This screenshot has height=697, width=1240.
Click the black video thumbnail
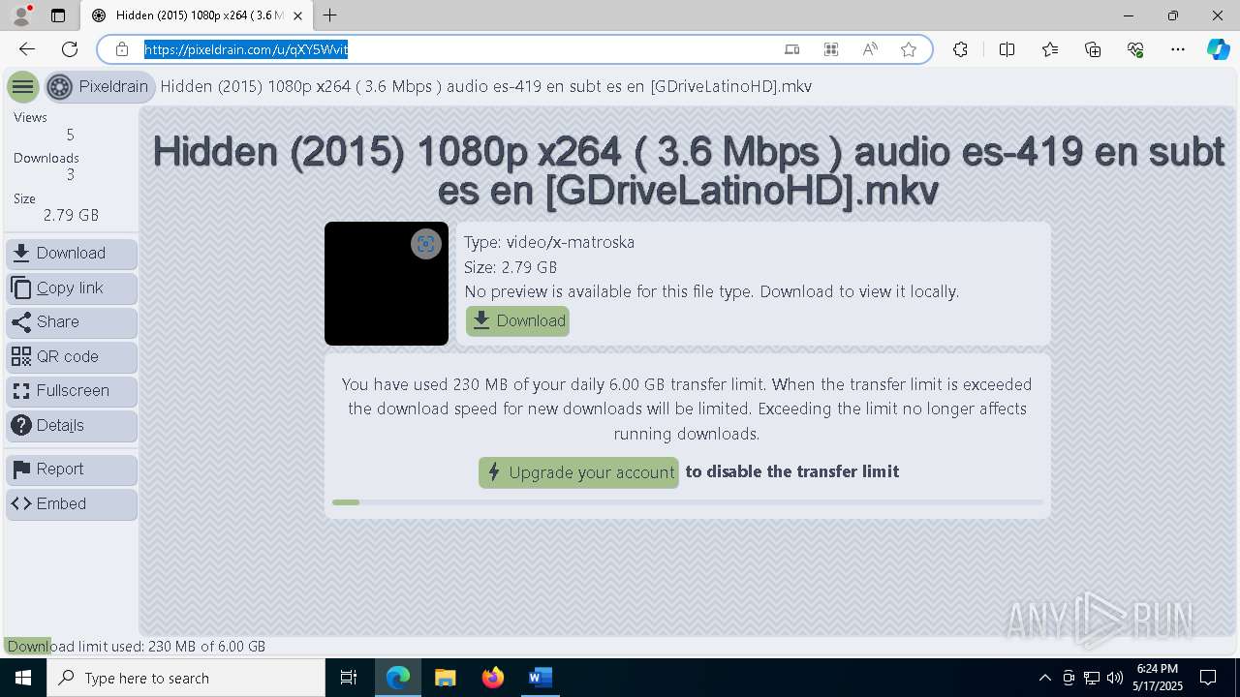point(387,284)
